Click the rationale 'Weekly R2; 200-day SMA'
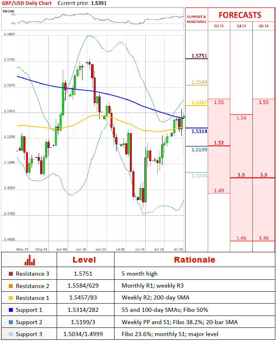 click(x=156, y=297)
